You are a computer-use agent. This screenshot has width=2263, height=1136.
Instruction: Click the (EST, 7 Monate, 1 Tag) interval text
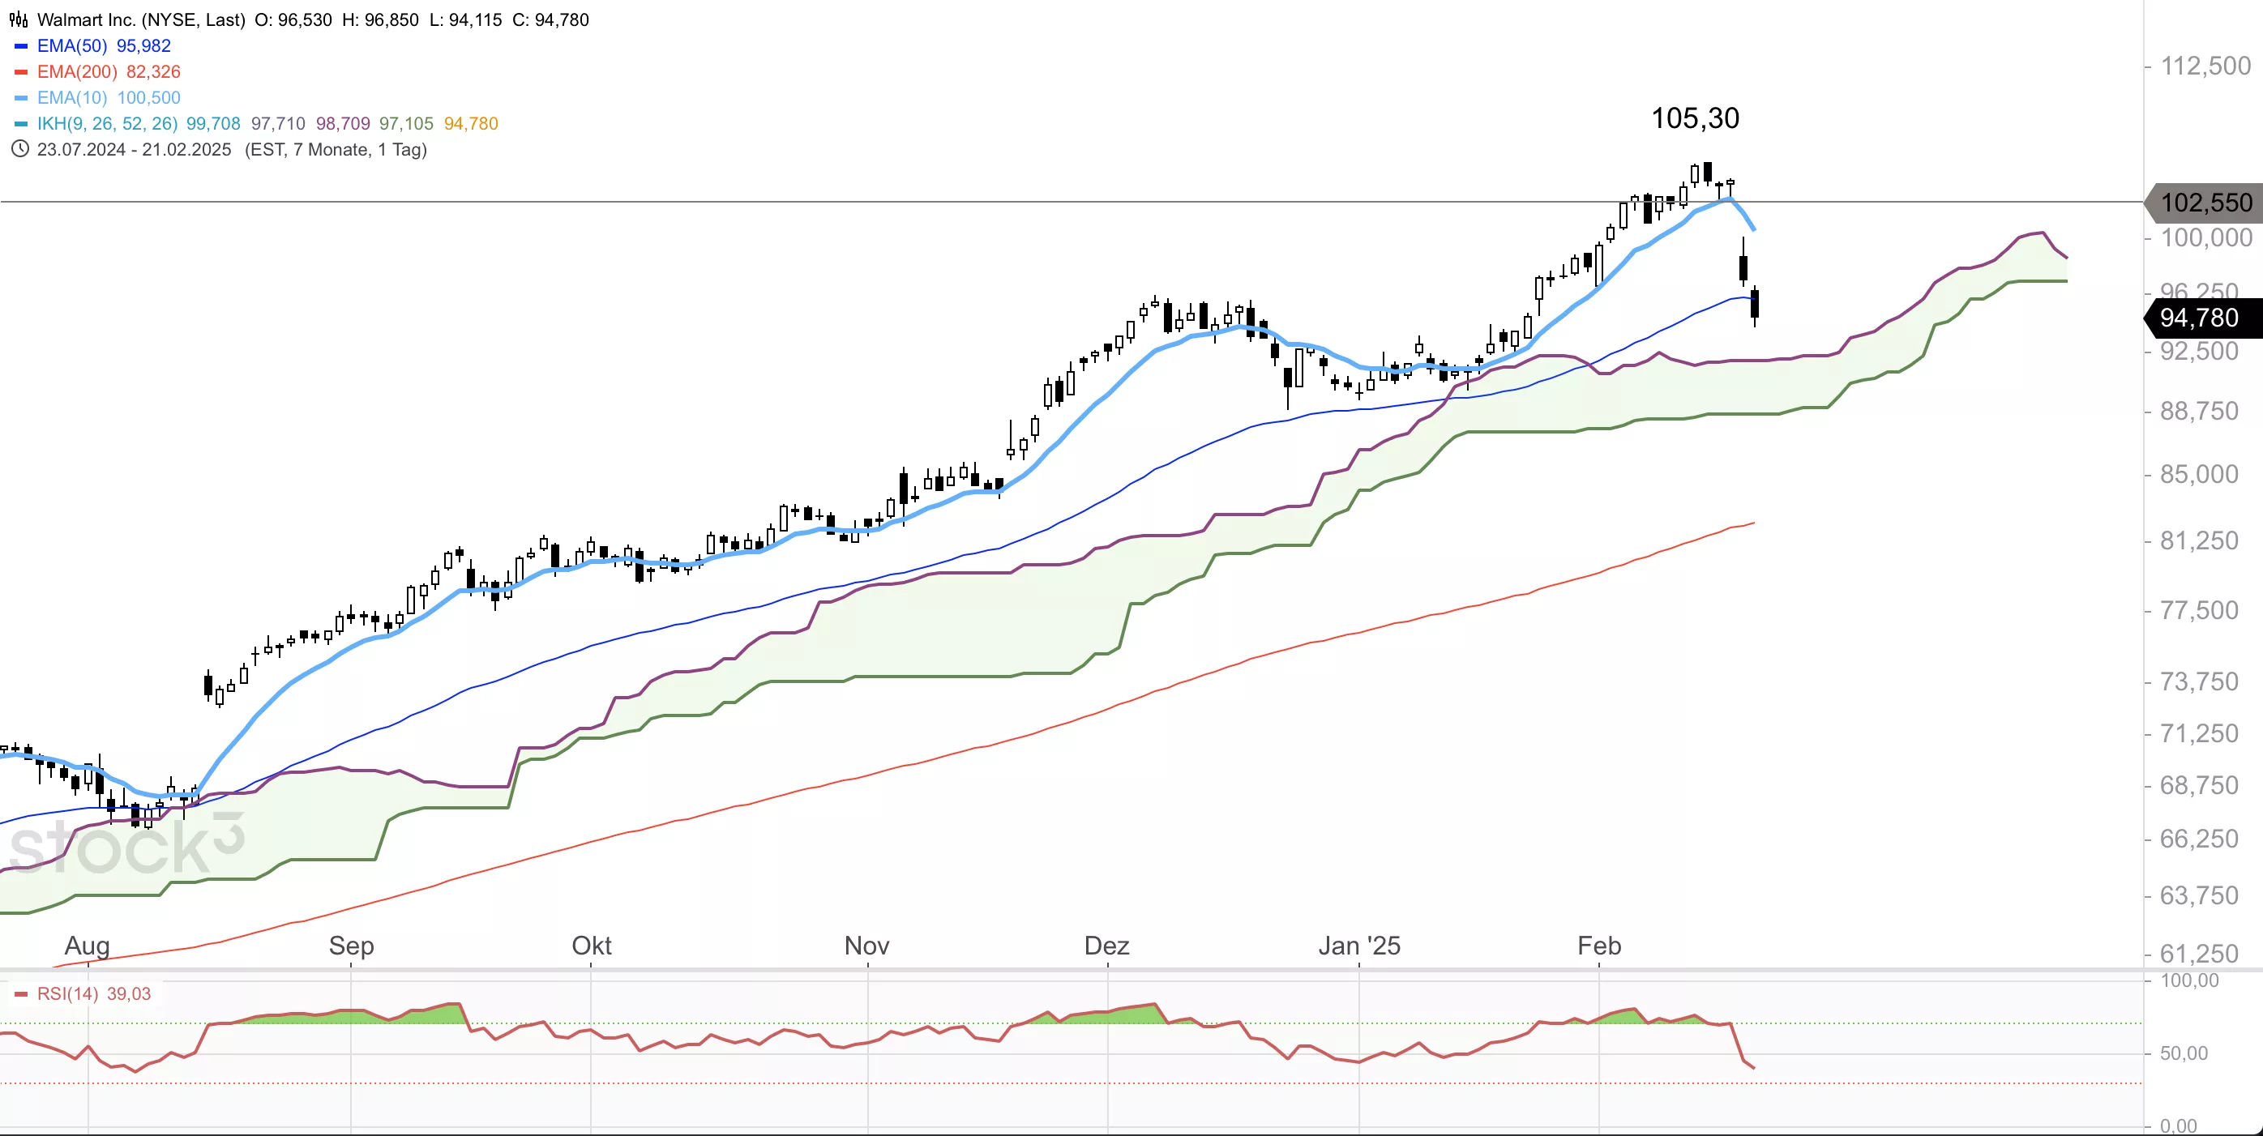click(x=336, y=149)
